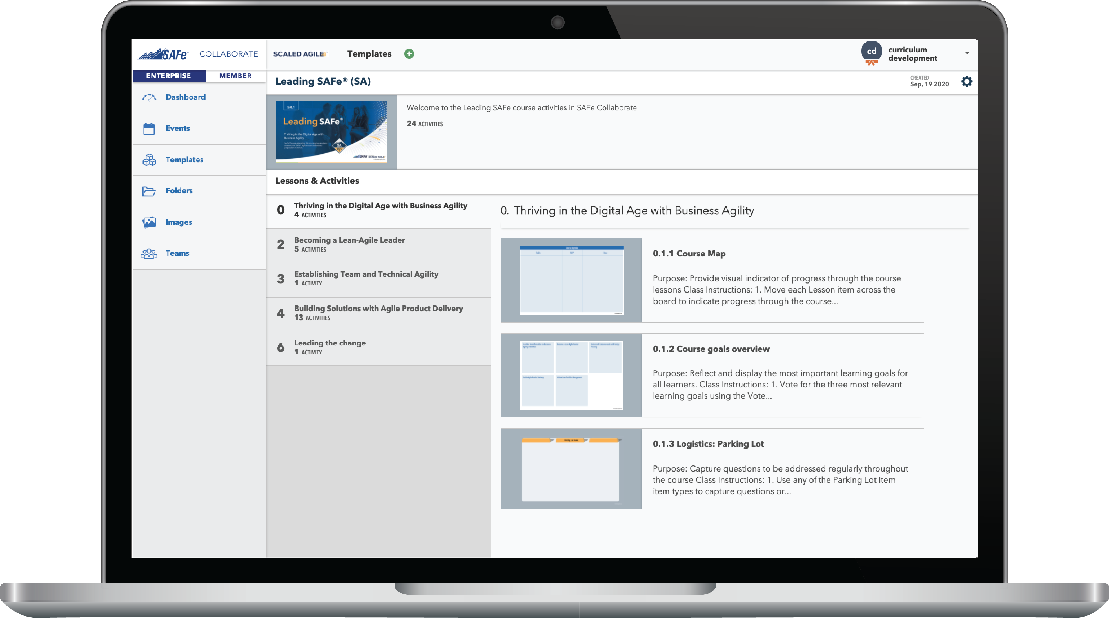1109x618 pixels.
Task: Switch to the Member tab
Action: point(235,76)
